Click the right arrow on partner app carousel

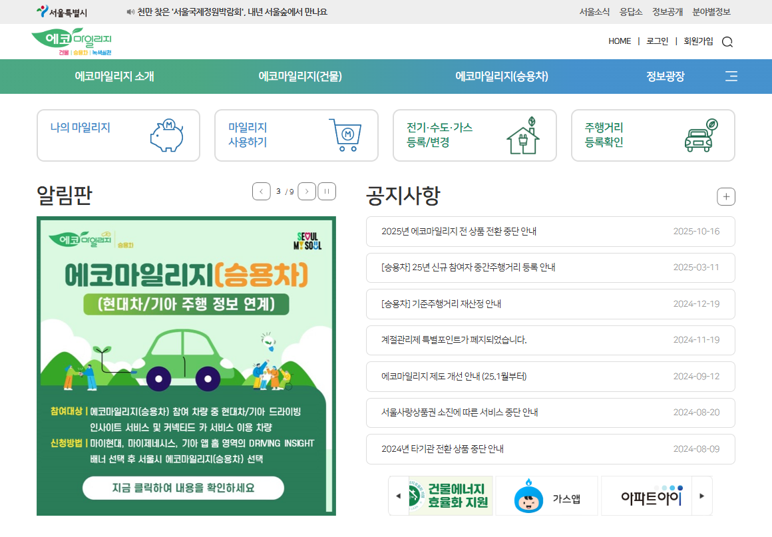coord(702,495)
